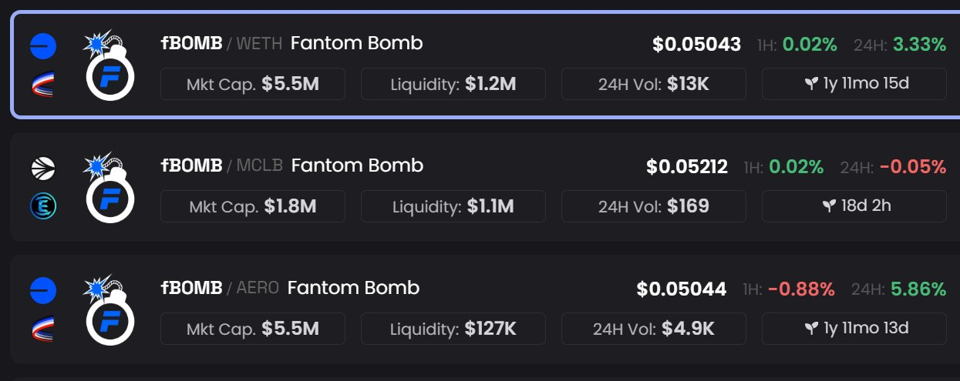Click the Base chain icon in the fBOMB/AERO row
Image resolution: width=960 pixels, height=381 pixels.
coord(43,291)
